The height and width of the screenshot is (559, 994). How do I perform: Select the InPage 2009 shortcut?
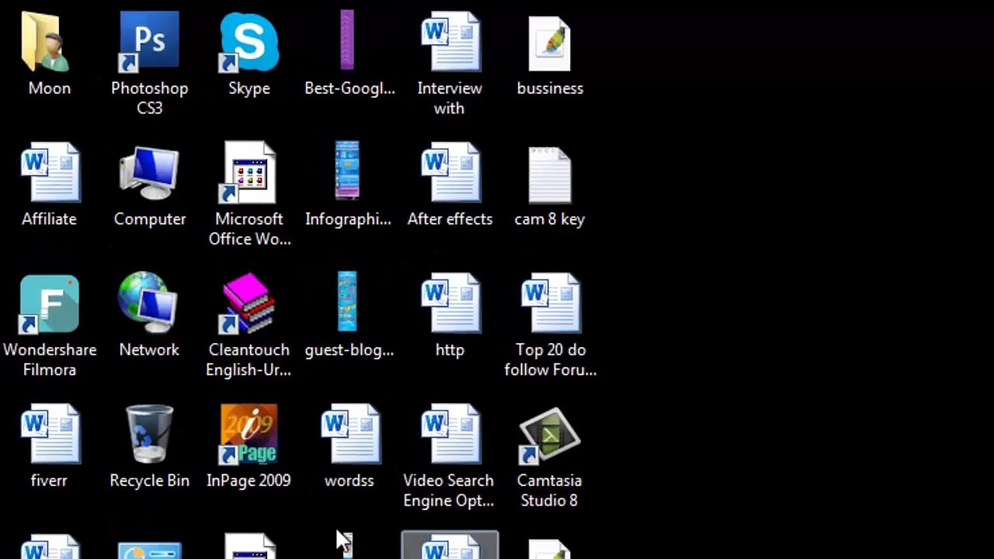[x=248, y=435]
